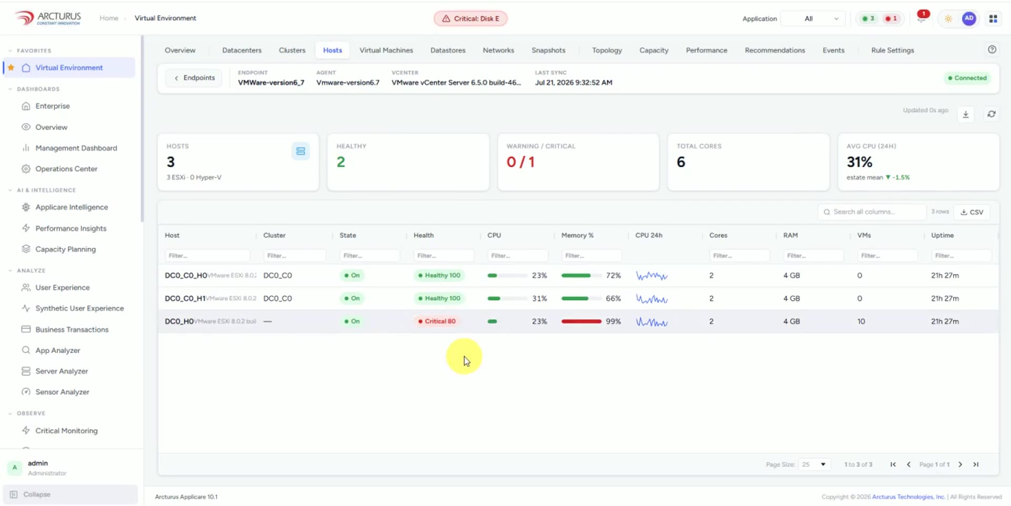Image resolution: width=1011 pixels, height=506 pixels.
Task: Click the Enterprise home icon
Action: click(26, 106)
